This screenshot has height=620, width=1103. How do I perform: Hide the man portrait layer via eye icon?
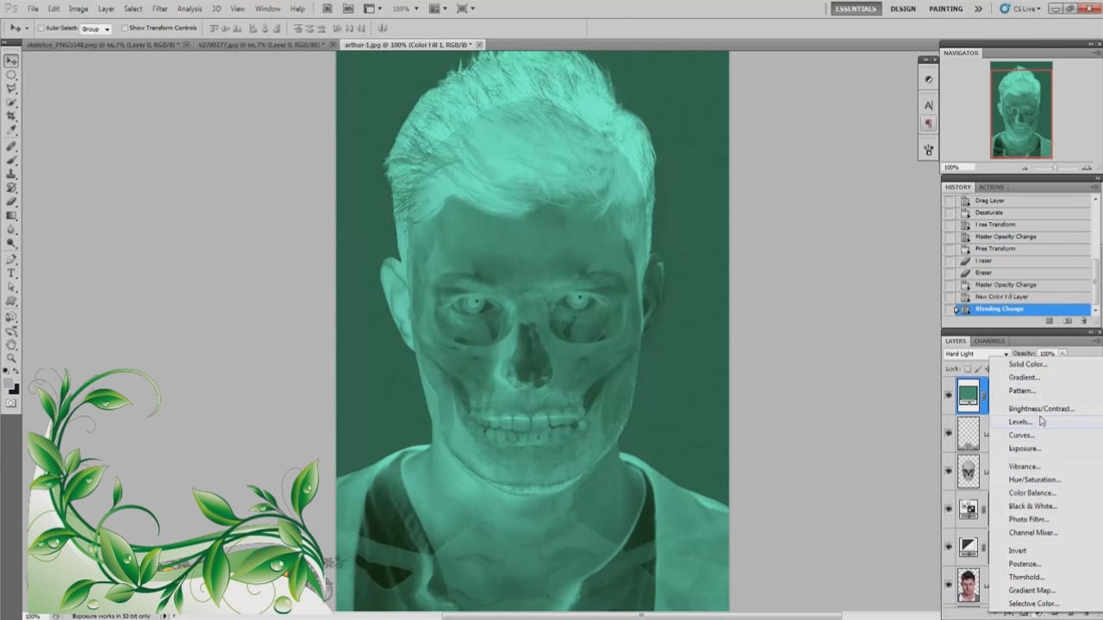point(949,585)
